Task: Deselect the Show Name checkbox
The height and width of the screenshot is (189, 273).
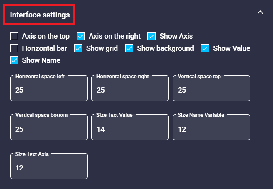Action: (15, 60)
